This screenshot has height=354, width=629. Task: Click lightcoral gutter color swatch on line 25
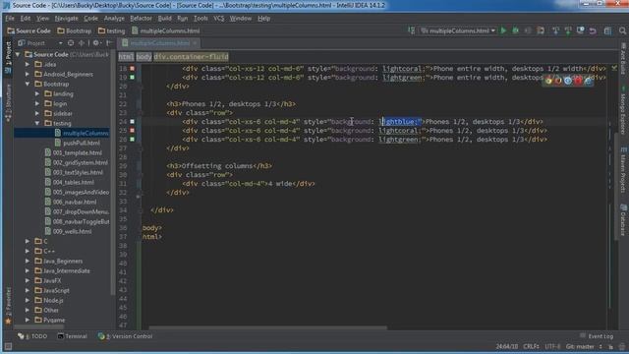(132, 131)
